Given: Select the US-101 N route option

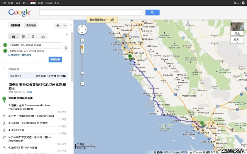Looking at the screenshot, I should click(x=38, y=76).
